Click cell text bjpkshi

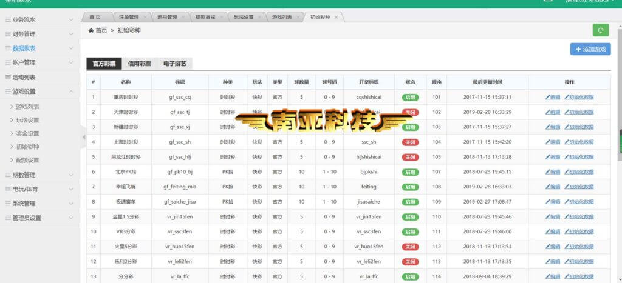[x=369, y=172]
